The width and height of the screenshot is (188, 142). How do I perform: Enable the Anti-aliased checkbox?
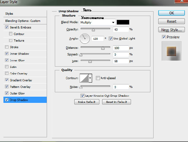[98, 78]
